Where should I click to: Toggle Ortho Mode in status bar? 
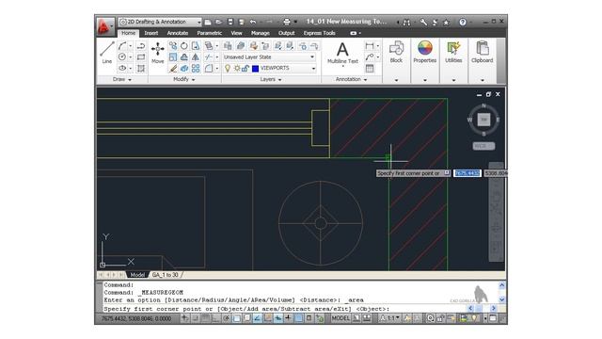pos(215,318)
